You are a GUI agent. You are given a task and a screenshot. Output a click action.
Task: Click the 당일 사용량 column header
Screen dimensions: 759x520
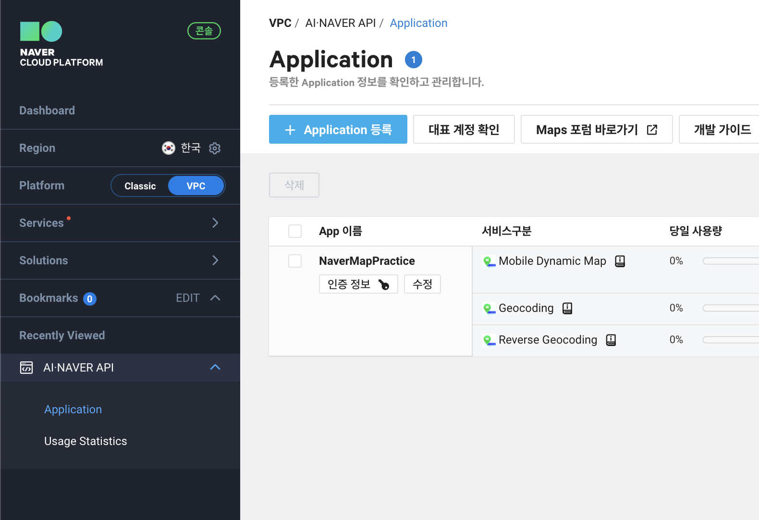(696, 231)
